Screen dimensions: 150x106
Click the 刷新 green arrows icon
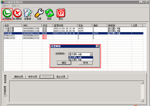(x=49, y=13)
